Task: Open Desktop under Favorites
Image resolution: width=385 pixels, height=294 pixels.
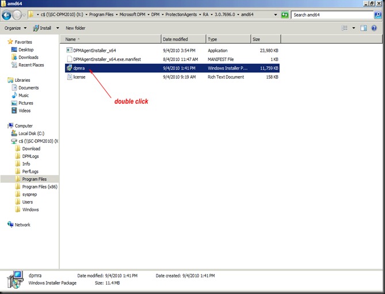Action: (x=26, y=50)
